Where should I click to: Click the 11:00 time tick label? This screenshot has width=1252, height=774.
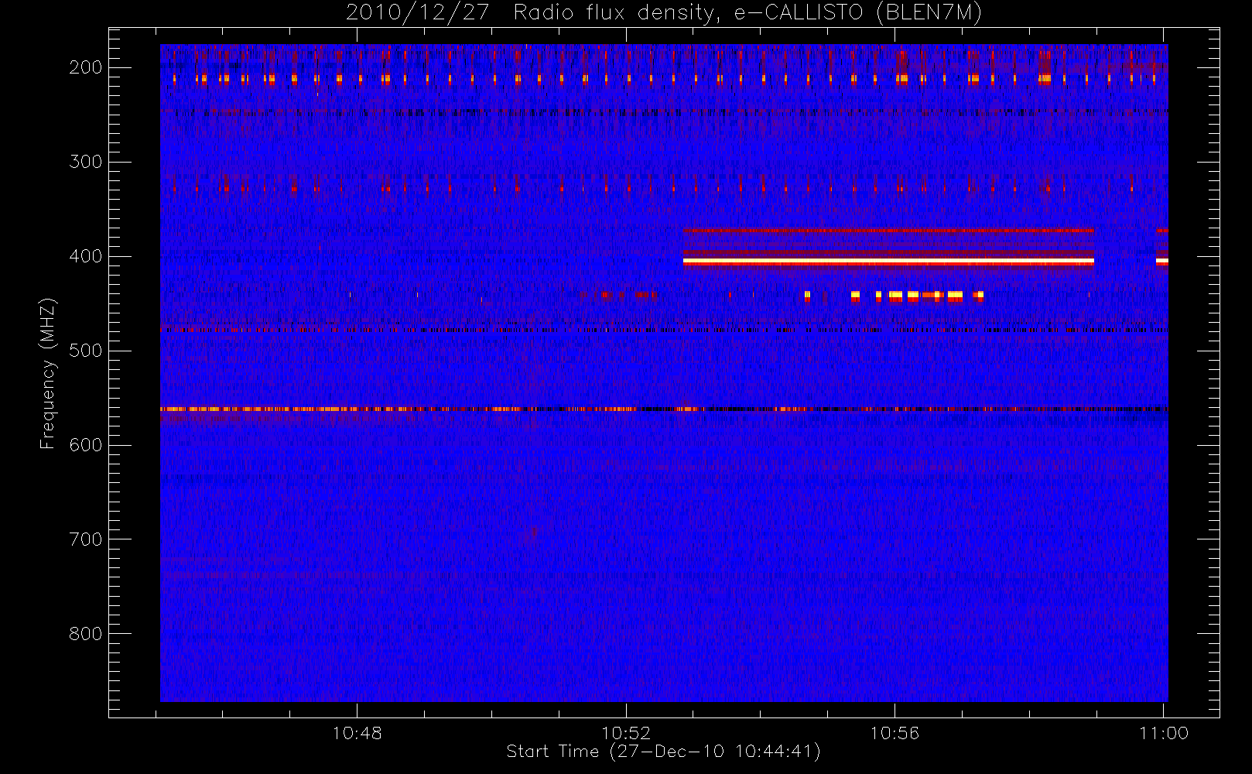tap(1164, 733)
